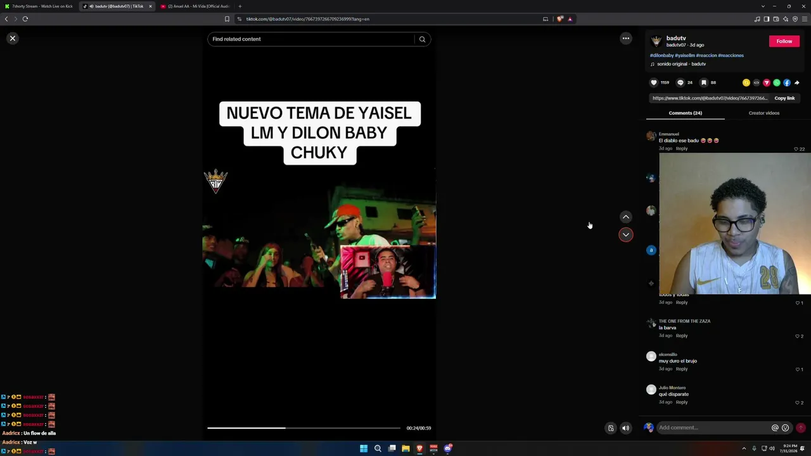The width and height of the screenshot is (811, 456).
Task: Like the 'muy duro el brujo' comment
Action: pos(797,369)
